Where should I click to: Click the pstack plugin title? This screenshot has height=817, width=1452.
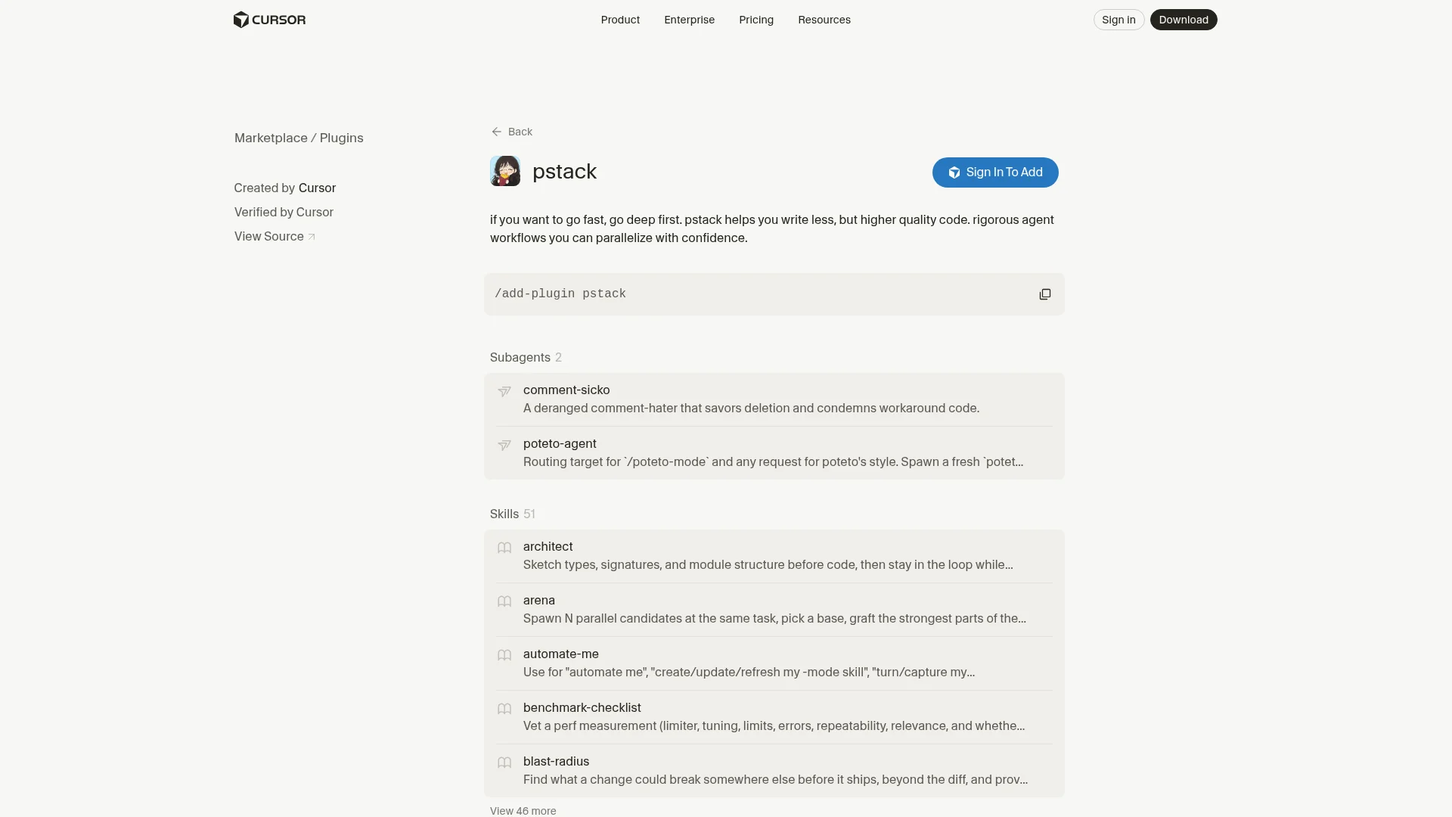(564, 171)
